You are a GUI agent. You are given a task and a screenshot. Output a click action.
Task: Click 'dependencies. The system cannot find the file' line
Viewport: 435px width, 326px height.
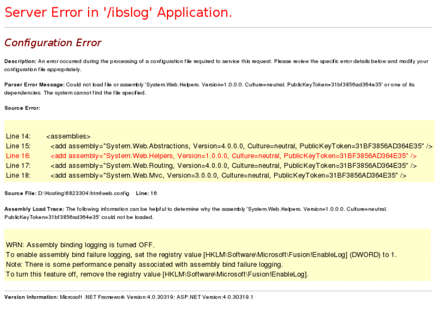[x=75, y=93]
